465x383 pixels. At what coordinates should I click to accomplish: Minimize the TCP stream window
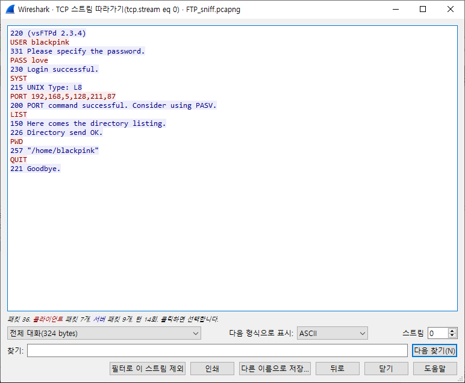tap(396, 9)
